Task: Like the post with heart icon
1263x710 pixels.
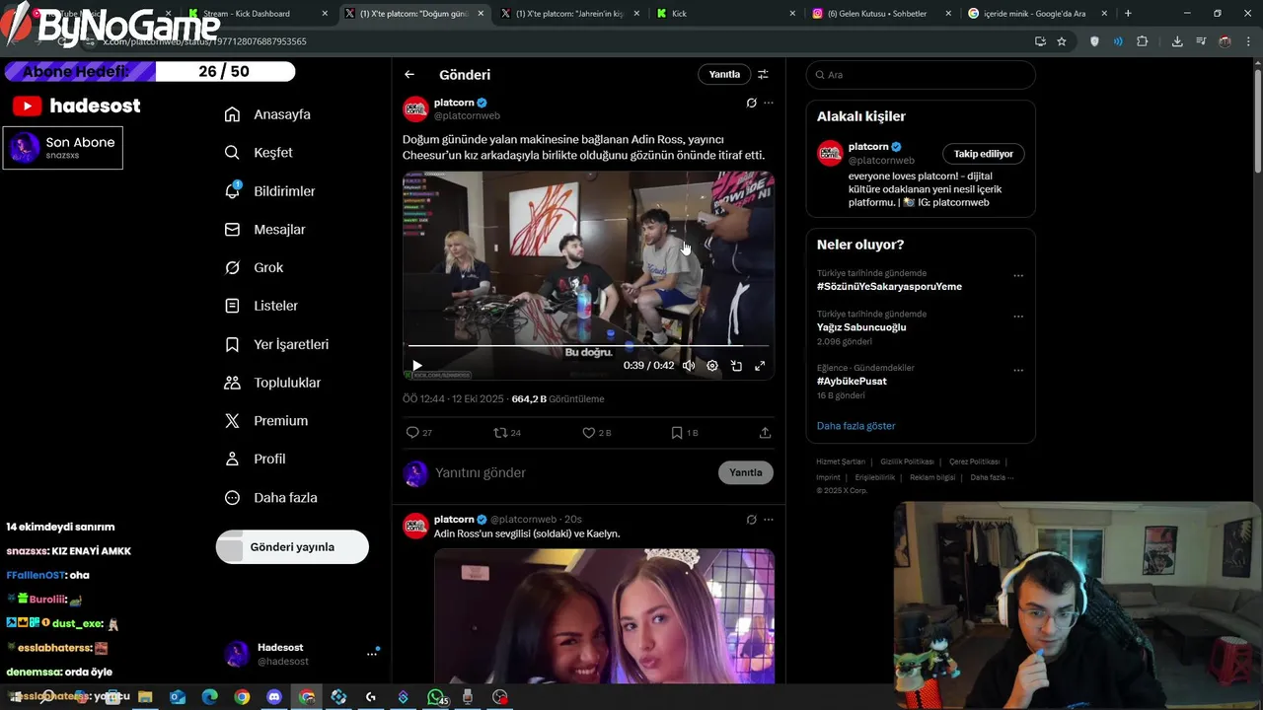Action: tap(589, 433)
